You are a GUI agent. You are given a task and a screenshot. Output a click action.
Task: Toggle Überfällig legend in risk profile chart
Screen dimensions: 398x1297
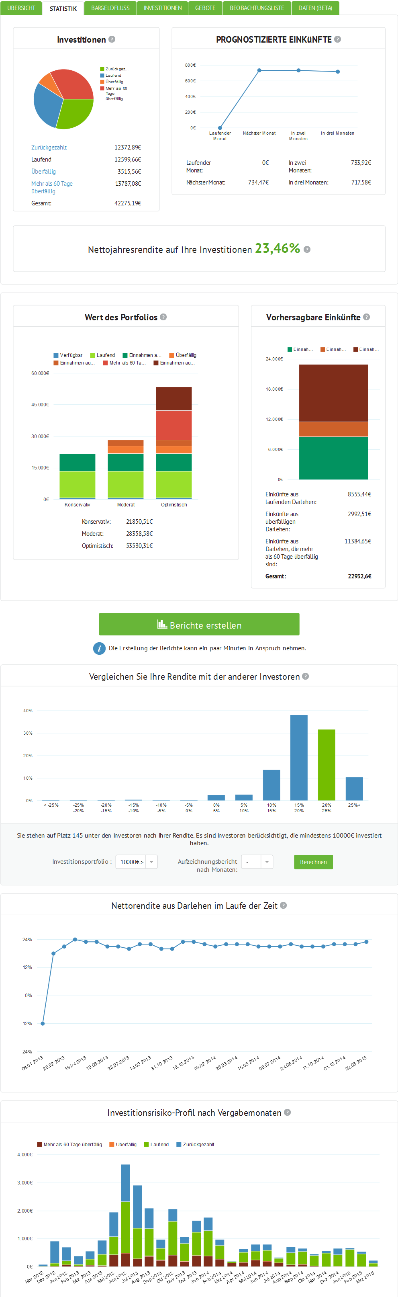123,1145
